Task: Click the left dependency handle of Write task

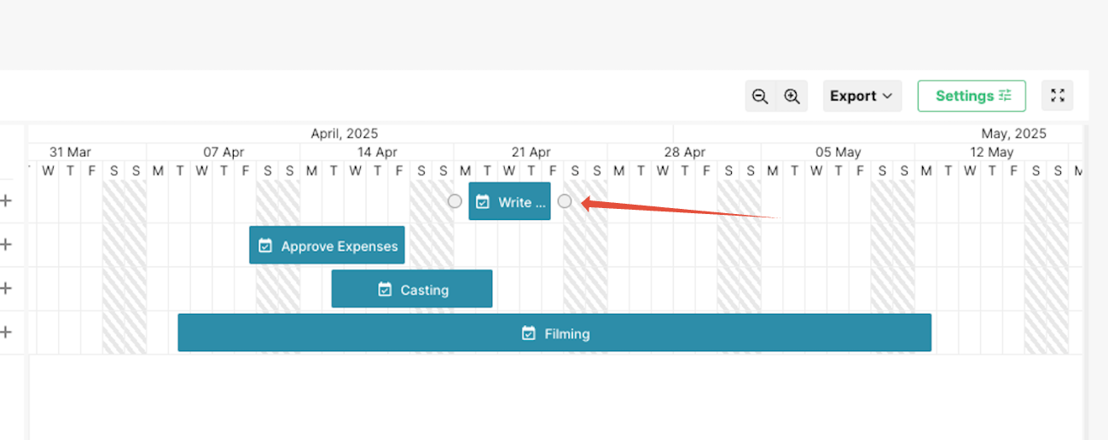Action: tap(455, 201)
